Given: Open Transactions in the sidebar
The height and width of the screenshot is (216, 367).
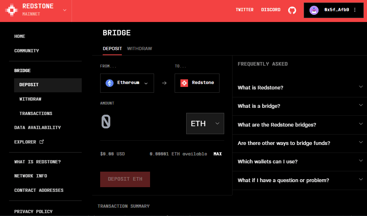Looking at the screenshot, I should pos(36,114).
